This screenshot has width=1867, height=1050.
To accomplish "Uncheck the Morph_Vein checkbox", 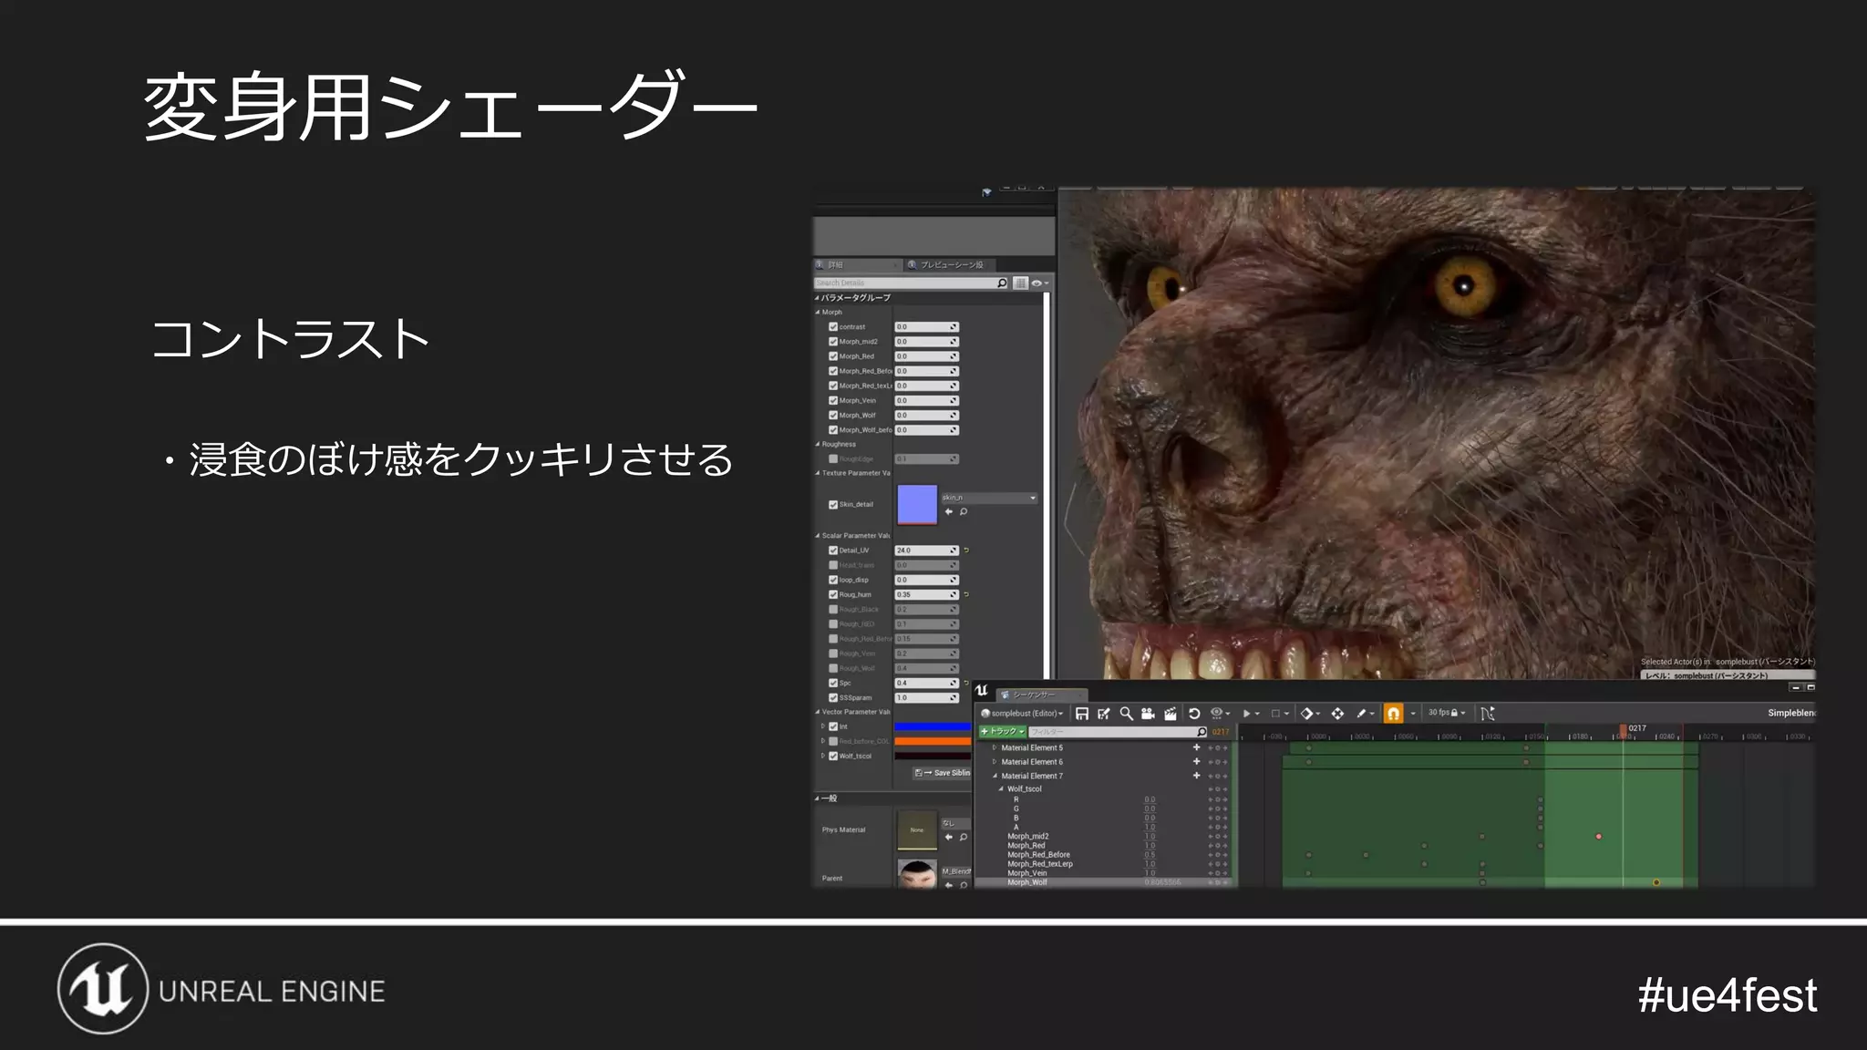I will pos(833,401).
